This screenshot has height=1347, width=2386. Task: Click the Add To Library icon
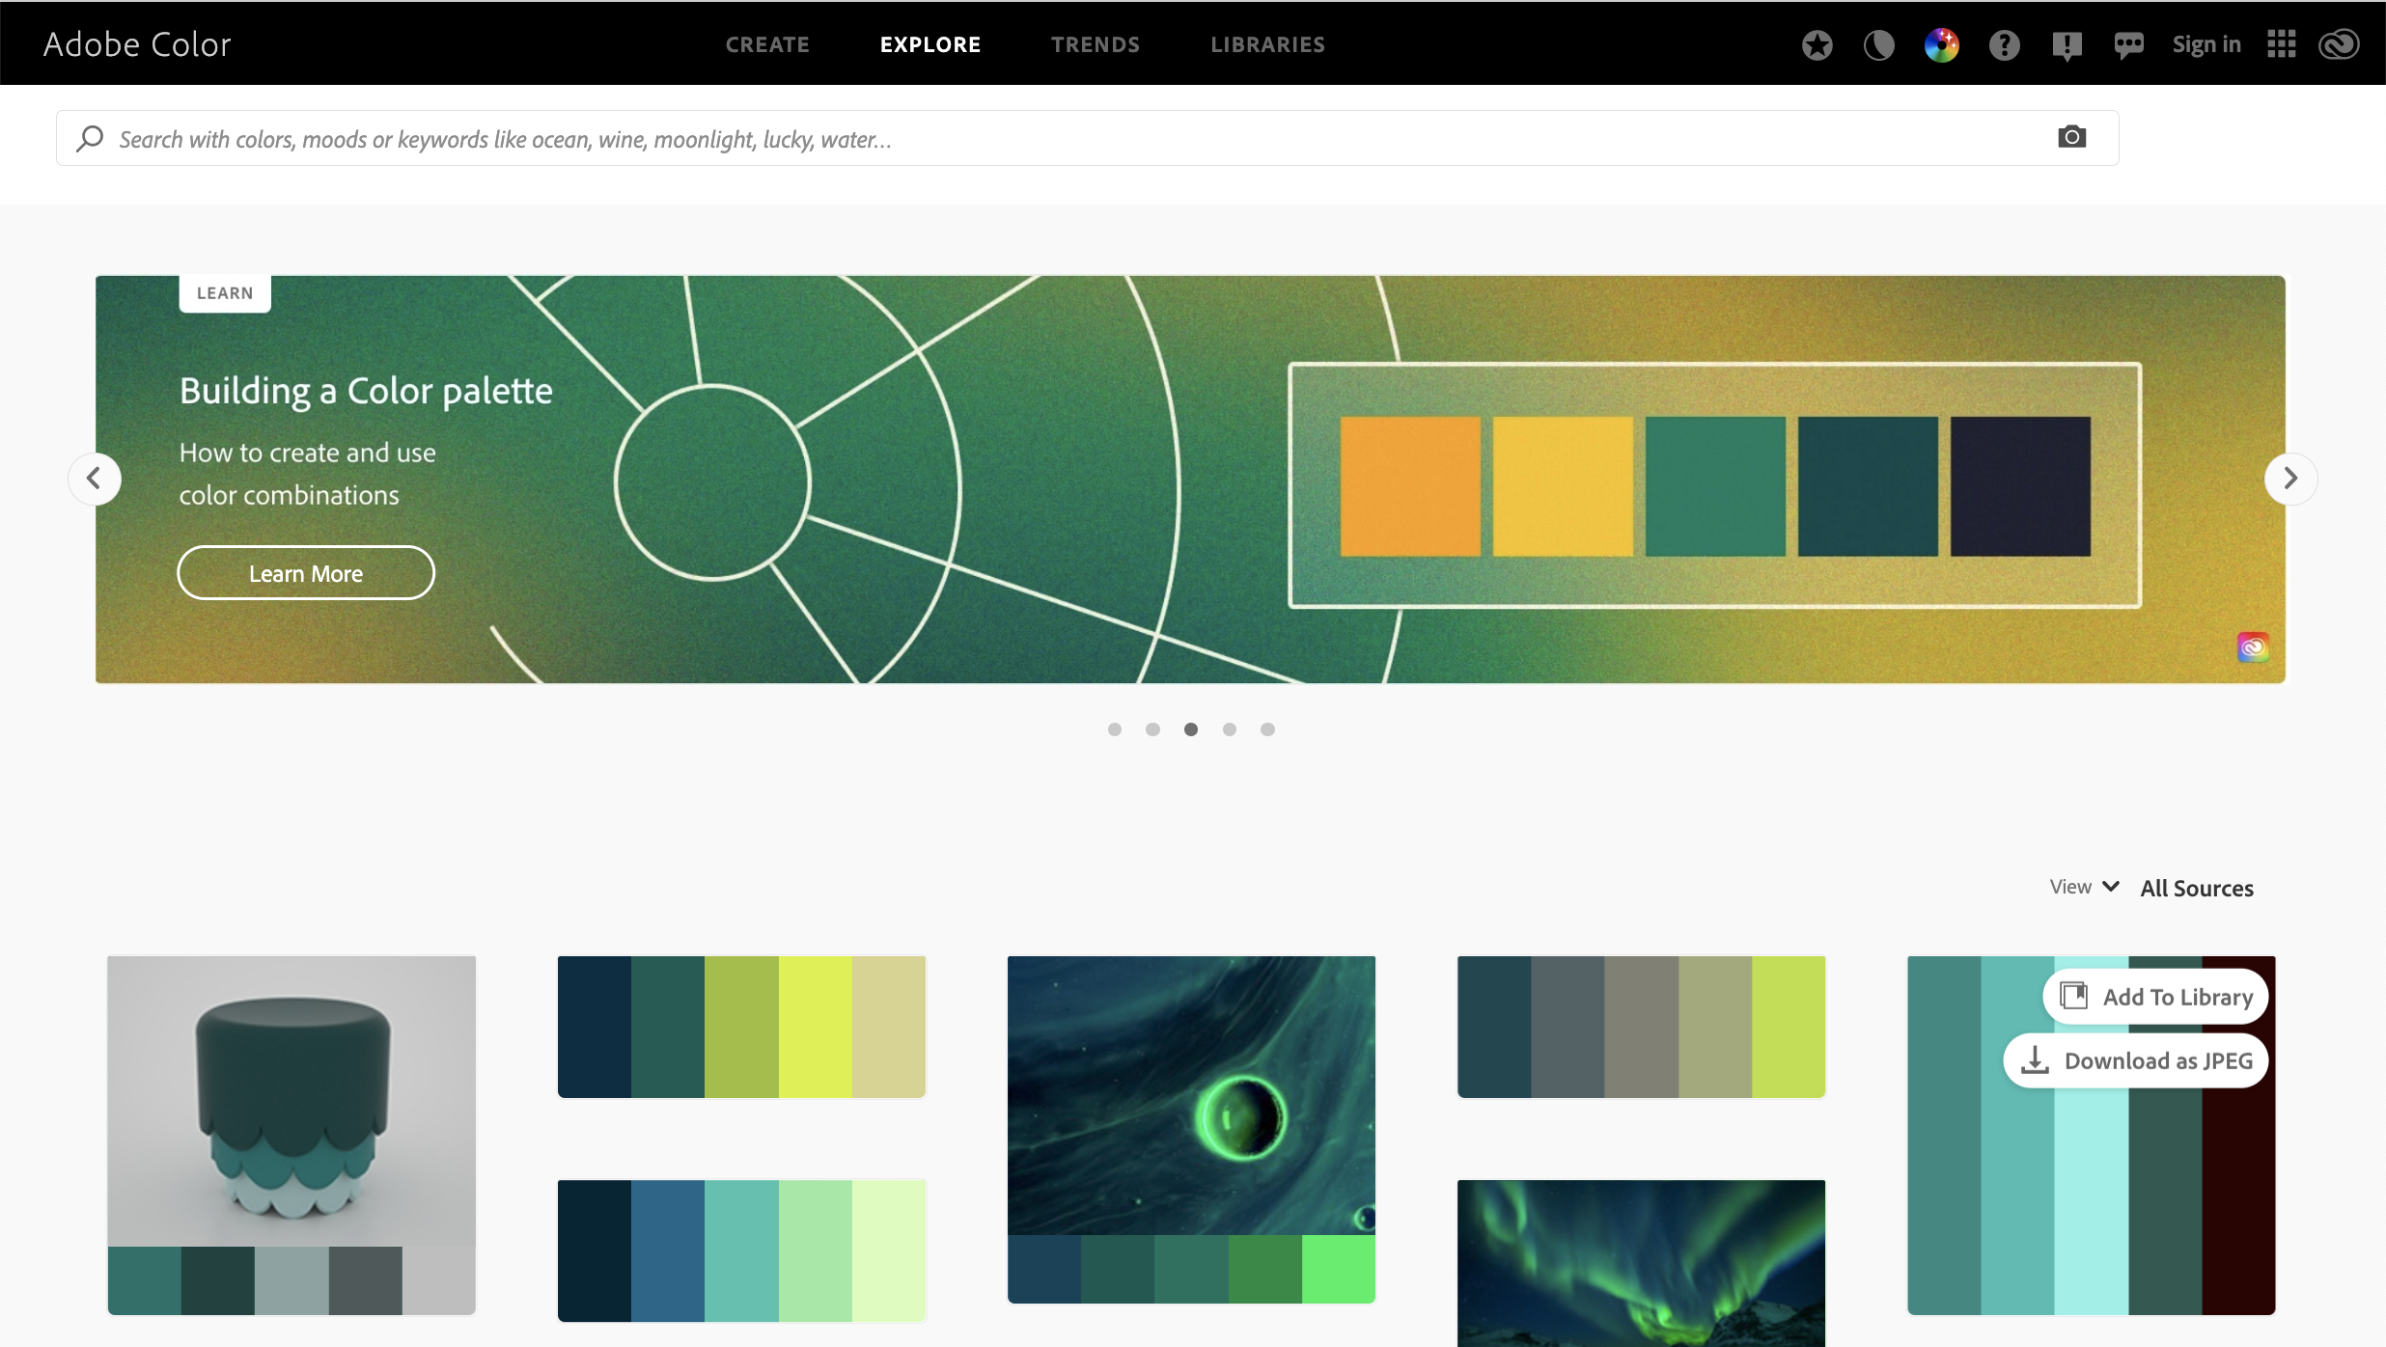[x=2073, y=996]
